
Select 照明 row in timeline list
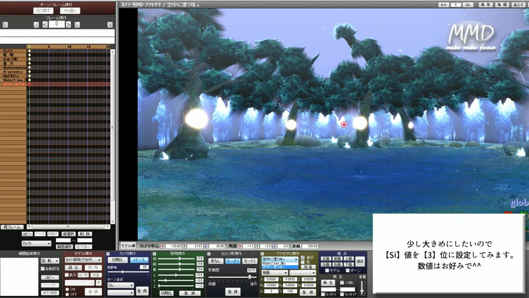click(x=13, y=55)
